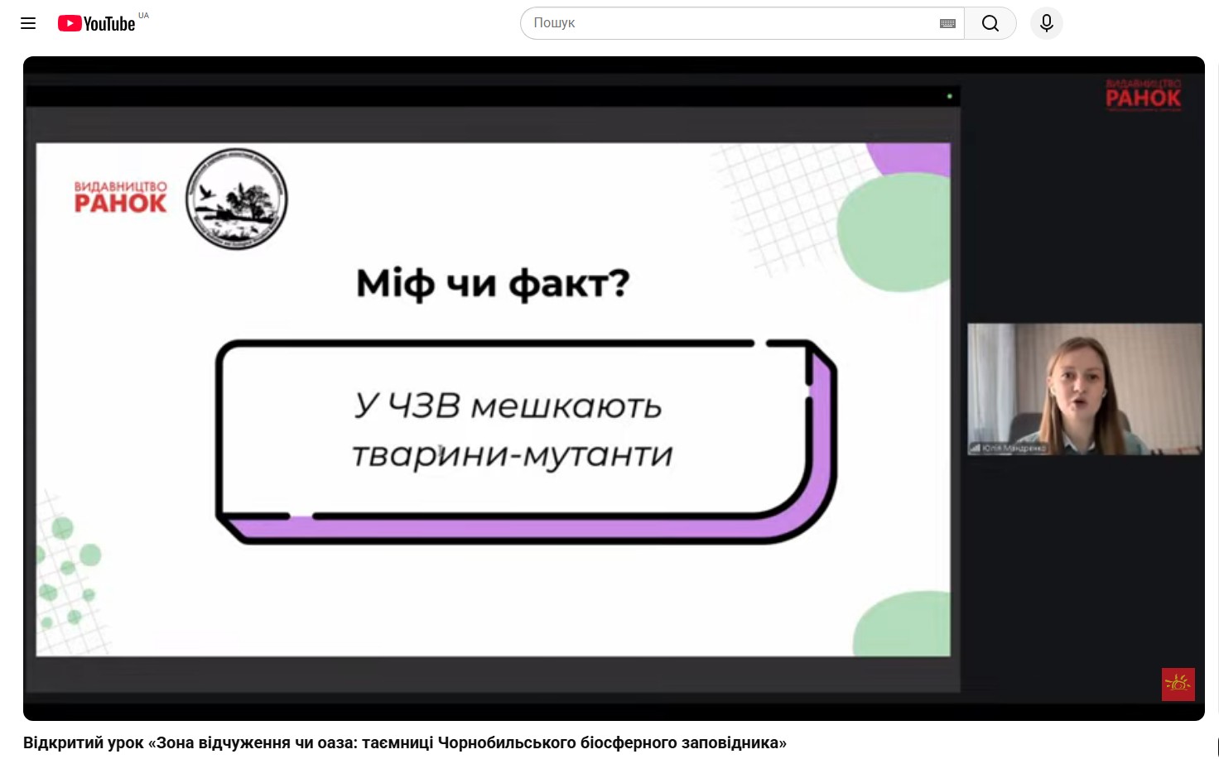Click the green status dot above slide

click(x=949, y=96)
